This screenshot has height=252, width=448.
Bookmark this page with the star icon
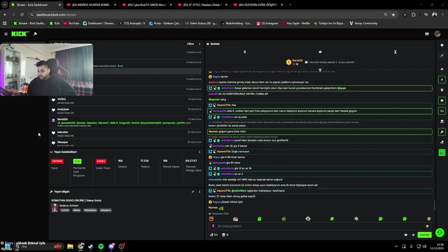click(393, 15)
